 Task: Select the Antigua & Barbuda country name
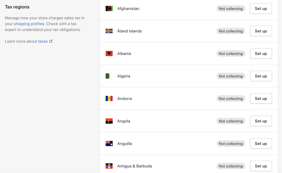point(134,166)
